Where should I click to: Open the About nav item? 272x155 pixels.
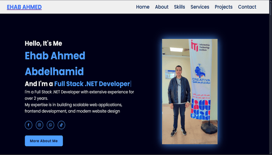click(x=162, y=7)
